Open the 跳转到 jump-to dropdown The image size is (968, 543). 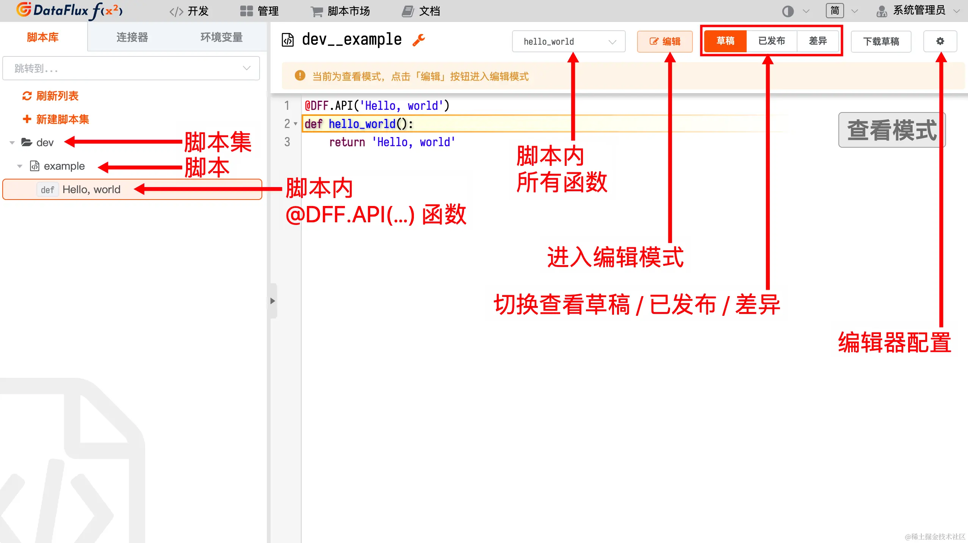131,68
